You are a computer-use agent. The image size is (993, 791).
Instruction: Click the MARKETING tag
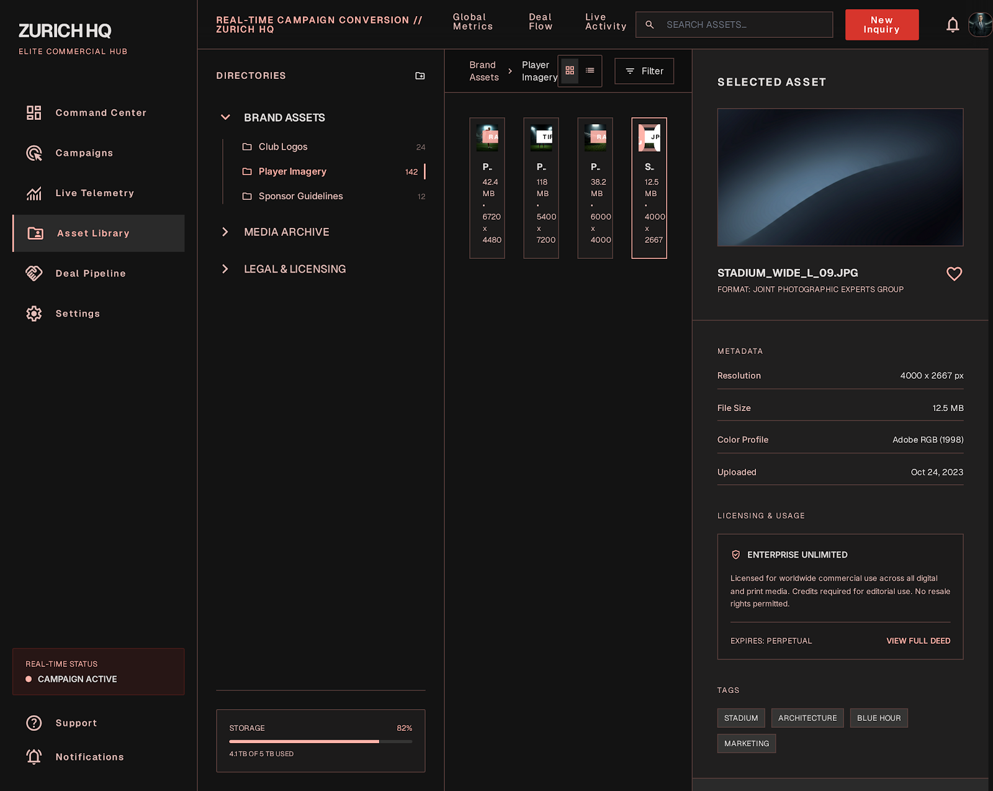(747, 743)
